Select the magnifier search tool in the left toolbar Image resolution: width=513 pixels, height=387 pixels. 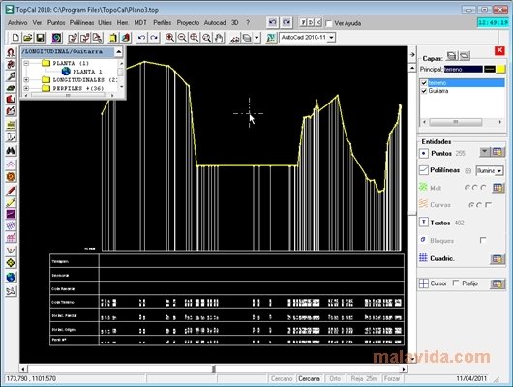click(11, 76)
